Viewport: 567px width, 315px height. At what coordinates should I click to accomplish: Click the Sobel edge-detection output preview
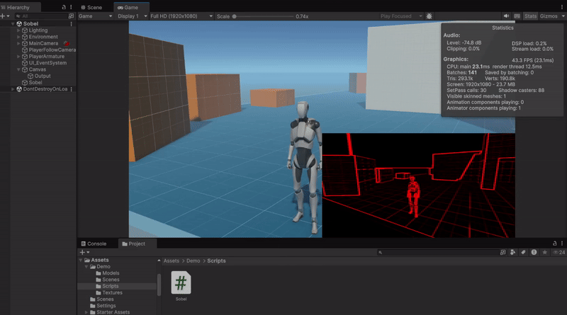418,185
